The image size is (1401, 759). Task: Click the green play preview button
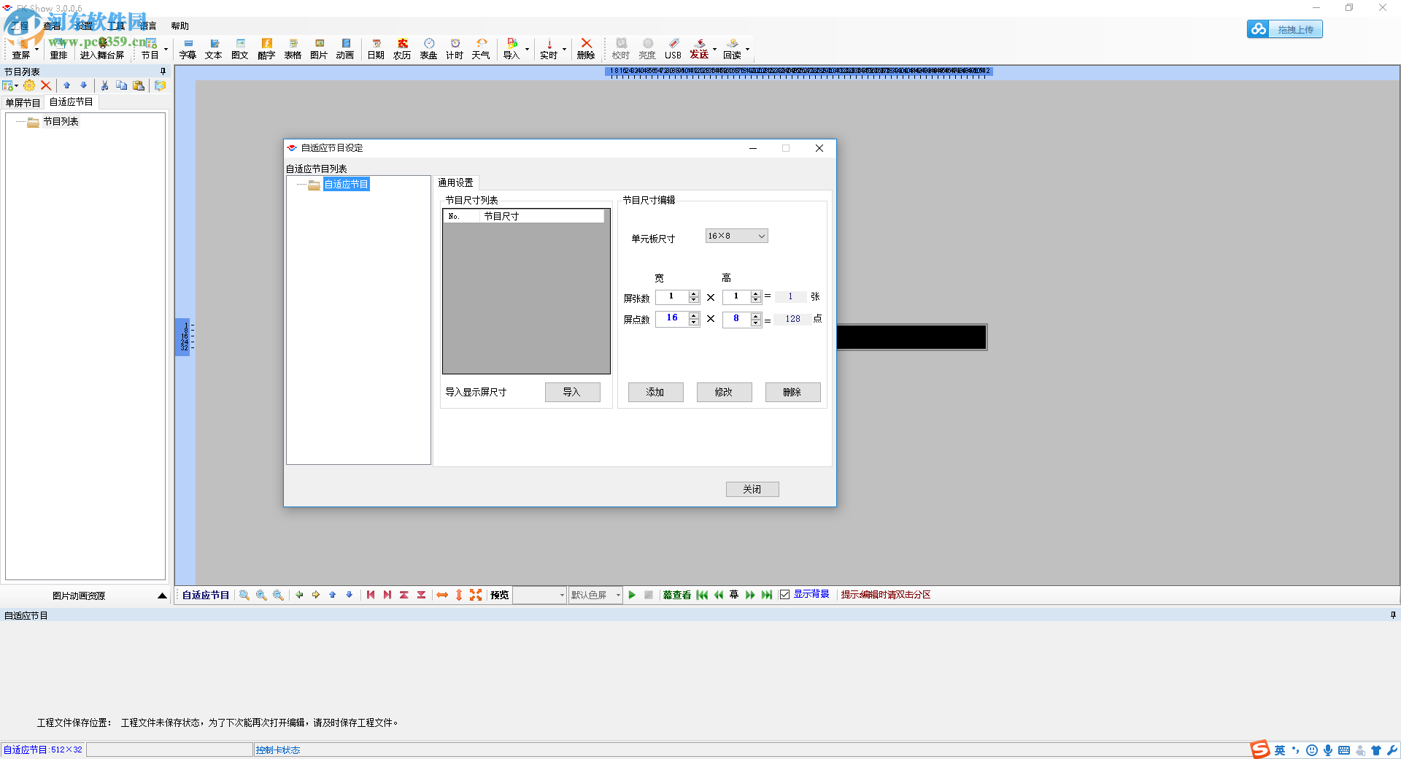click(x=632, y=595)
